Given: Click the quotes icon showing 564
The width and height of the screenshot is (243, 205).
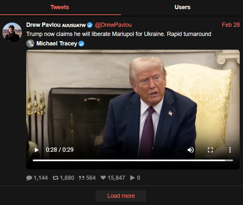Looking at the screenshot, I should 82,178.
